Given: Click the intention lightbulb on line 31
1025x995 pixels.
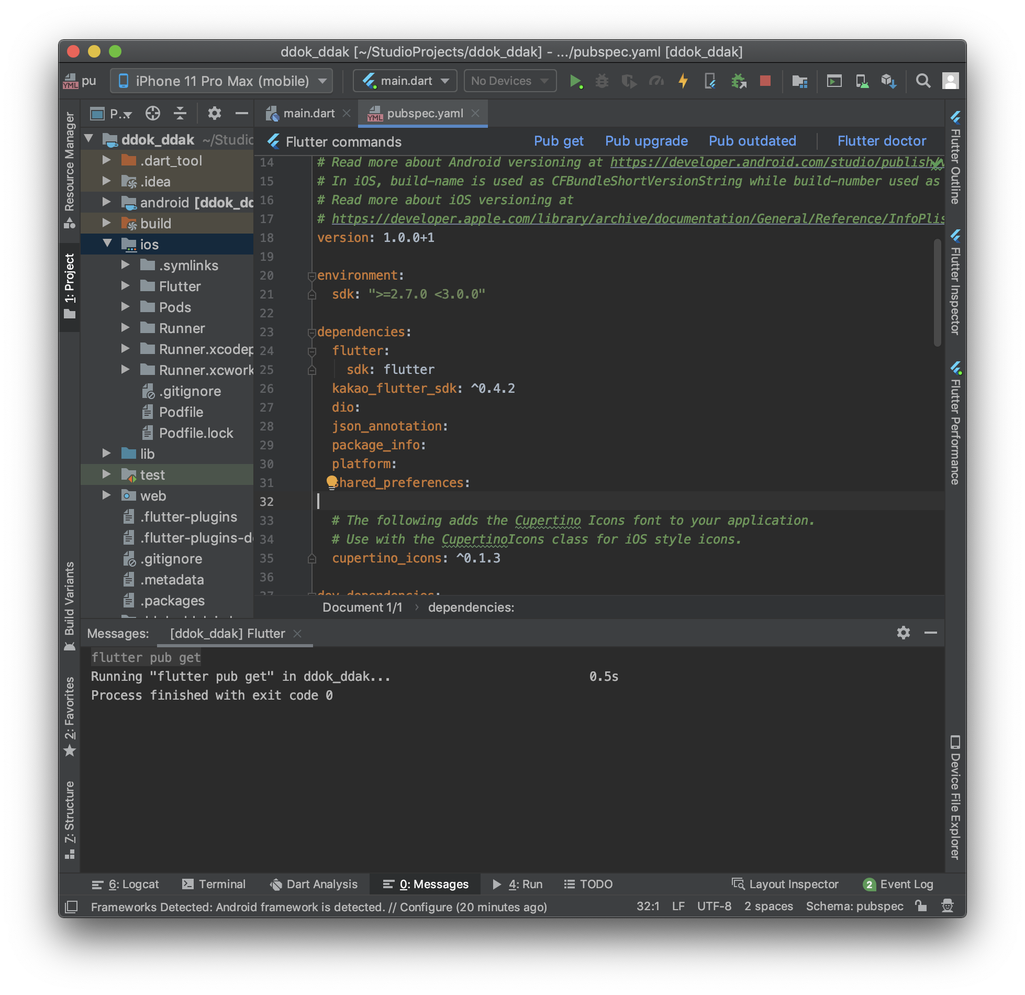Looking at the screenshot, I should pyautogui.click(x=331, y=481).
